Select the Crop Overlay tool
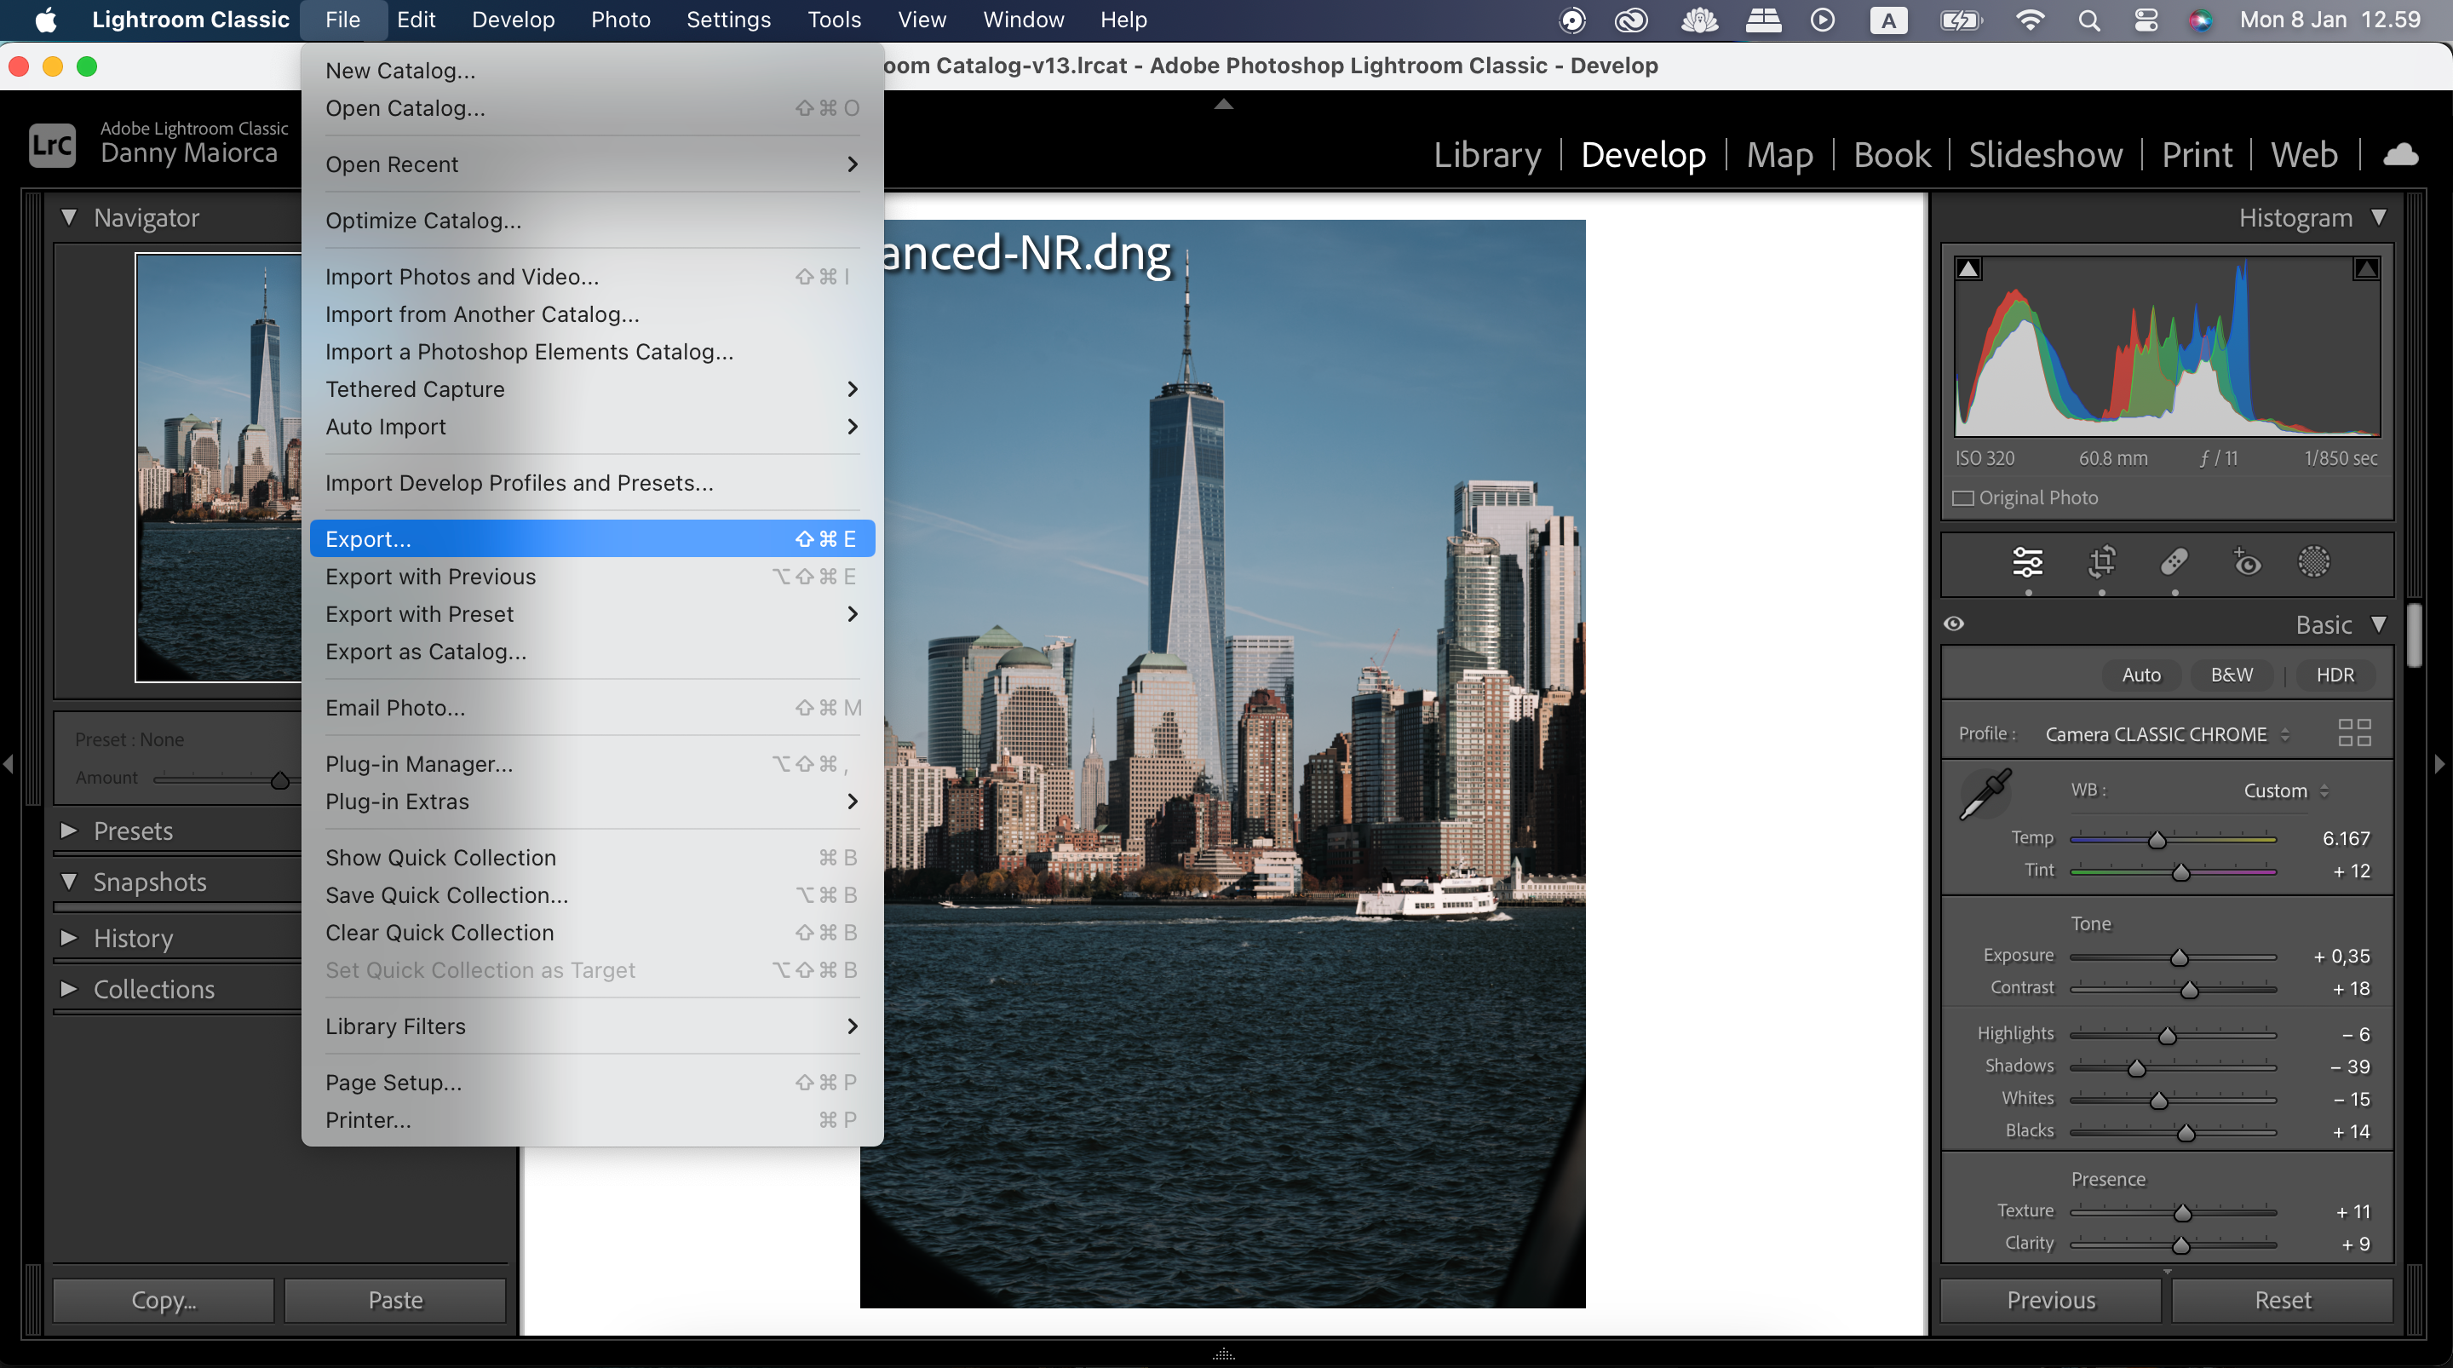The height and width of the screenshot is (1368, 2453). point(2103,562)
